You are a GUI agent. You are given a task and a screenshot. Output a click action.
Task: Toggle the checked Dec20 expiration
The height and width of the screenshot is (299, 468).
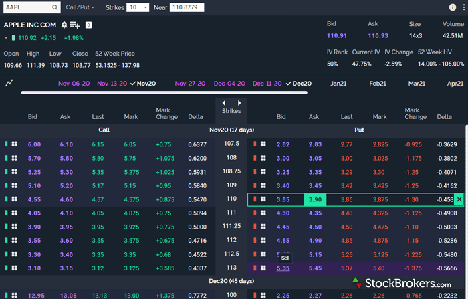(x=298, y=84)
